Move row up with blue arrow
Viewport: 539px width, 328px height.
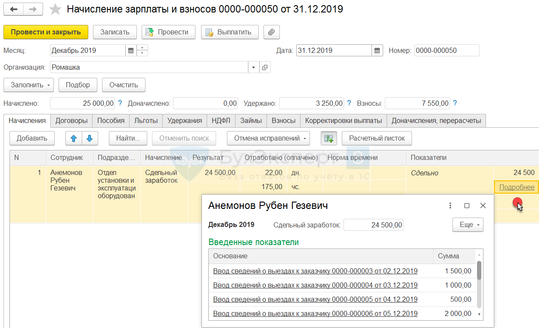tap(74, 138)
